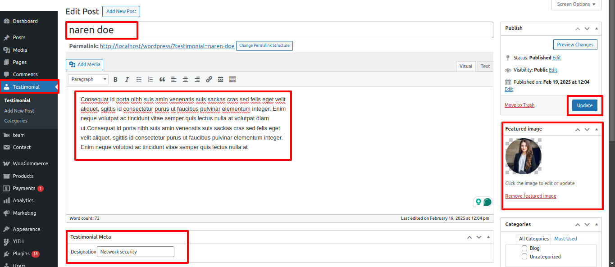Click the featured image thumbnail
The height and width of the screenshot is (267, 615).
523,156
